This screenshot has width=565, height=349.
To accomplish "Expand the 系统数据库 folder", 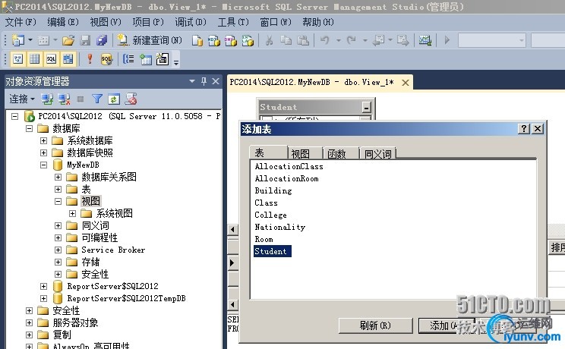I will pyautogui.click(x=43, y=141).
